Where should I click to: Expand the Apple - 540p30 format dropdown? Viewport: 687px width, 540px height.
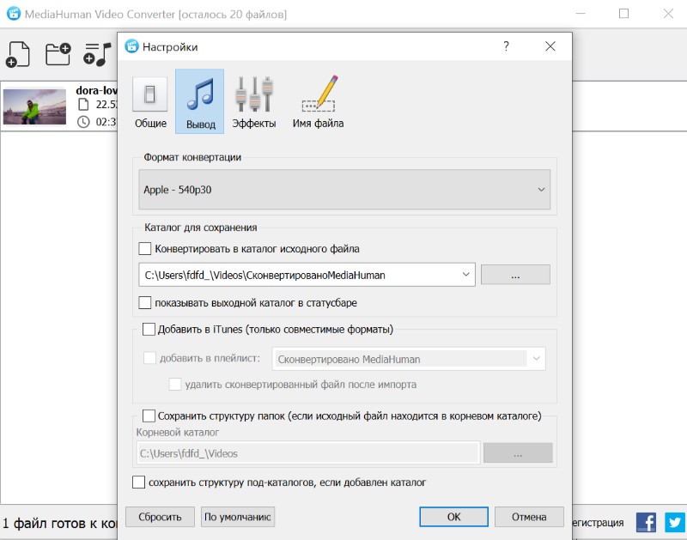pos(344,190)
